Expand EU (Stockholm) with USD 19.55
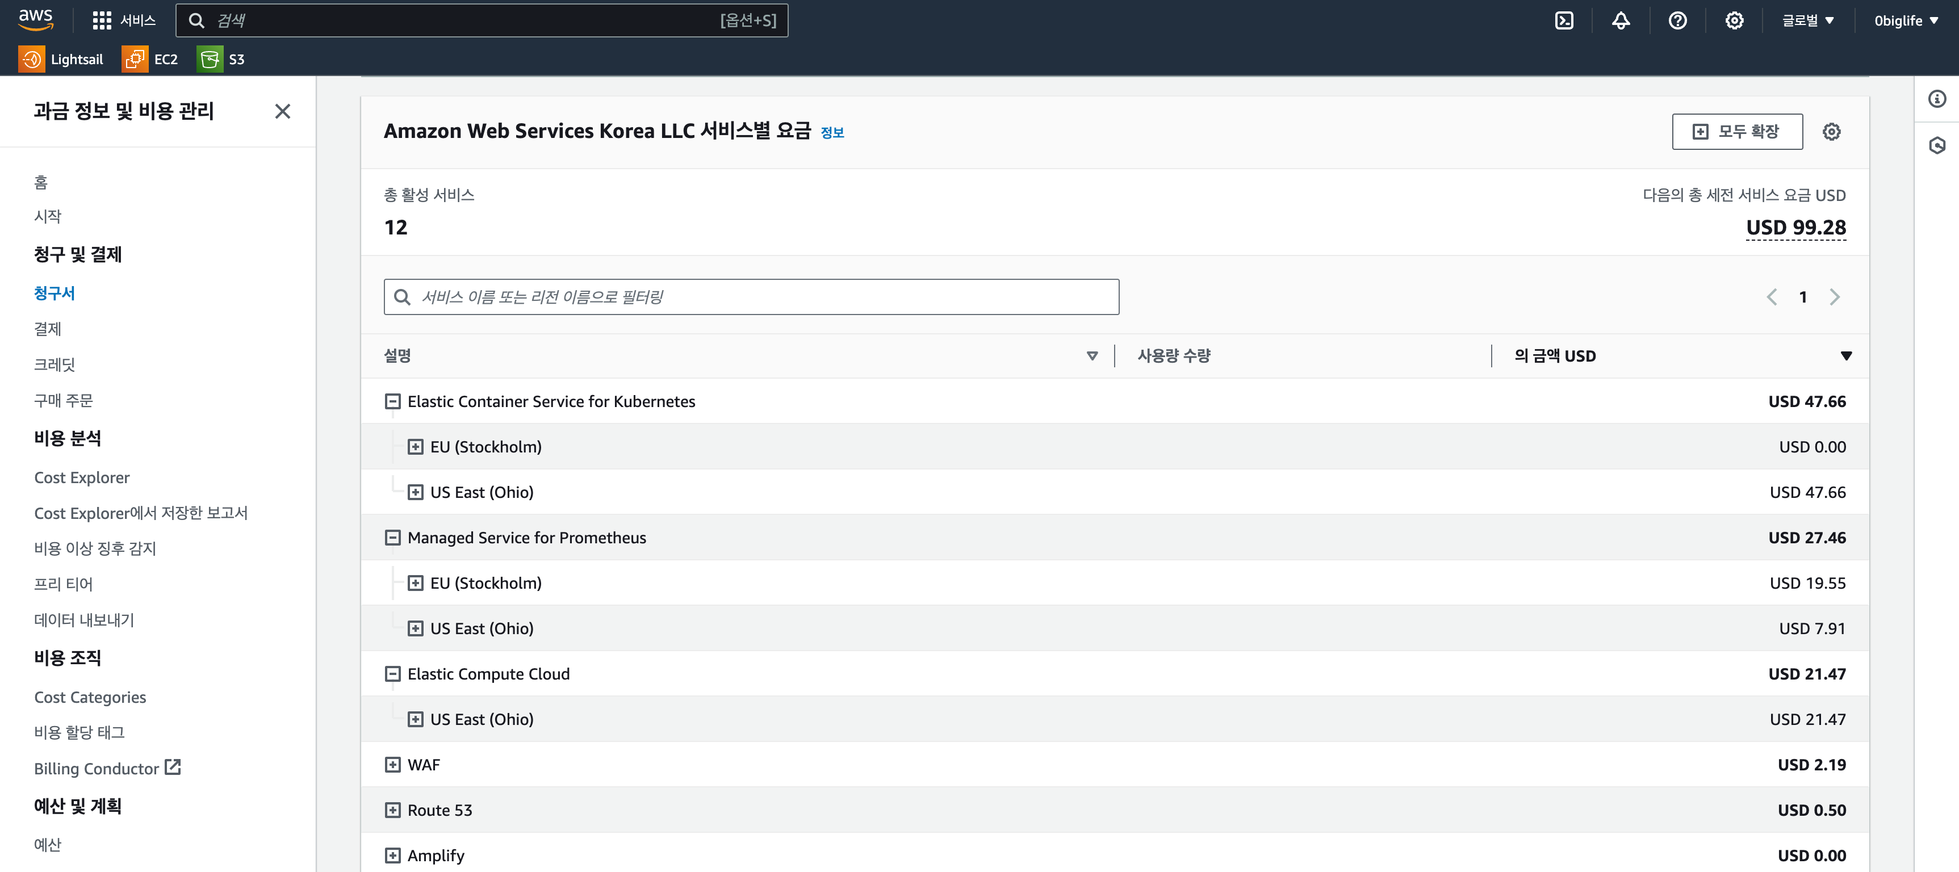Viewport: 1959px width, 872px height. [x=415, y=583]
